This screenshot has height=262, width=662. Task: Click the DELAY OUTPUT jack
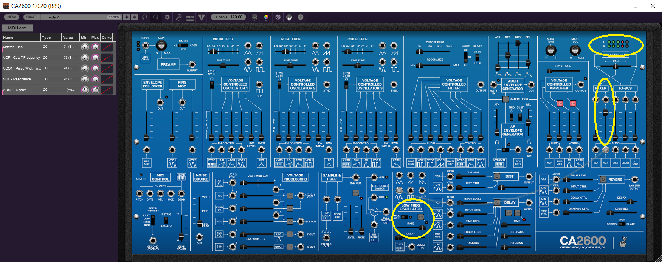click(529, 202)
